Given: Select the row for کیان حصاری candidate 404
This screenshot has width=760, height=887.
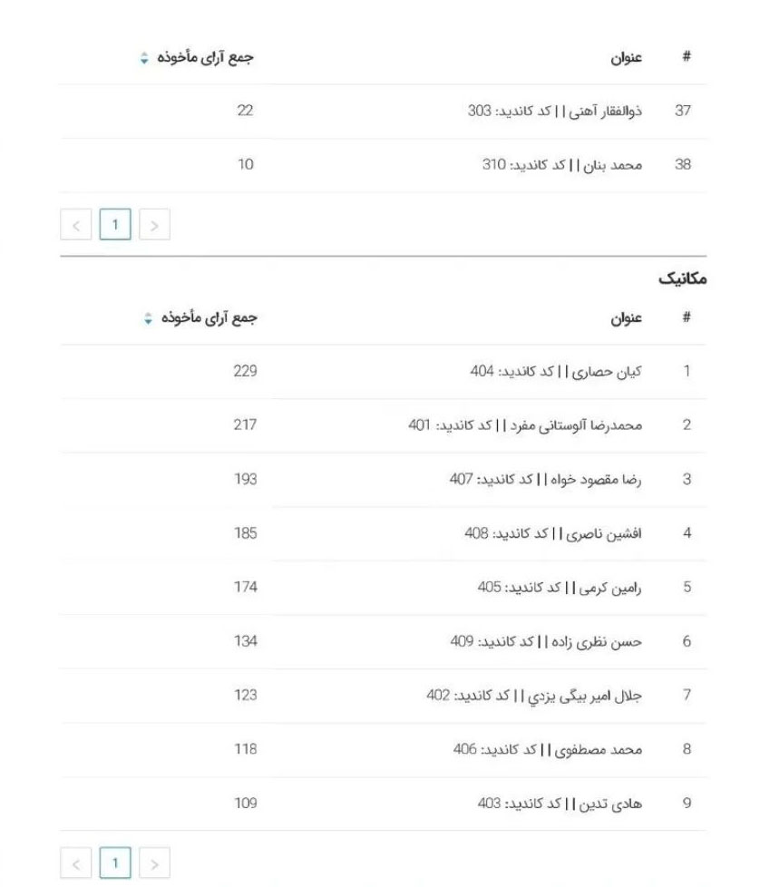Looking at the screenshot, I should click(x=383, y=372).
